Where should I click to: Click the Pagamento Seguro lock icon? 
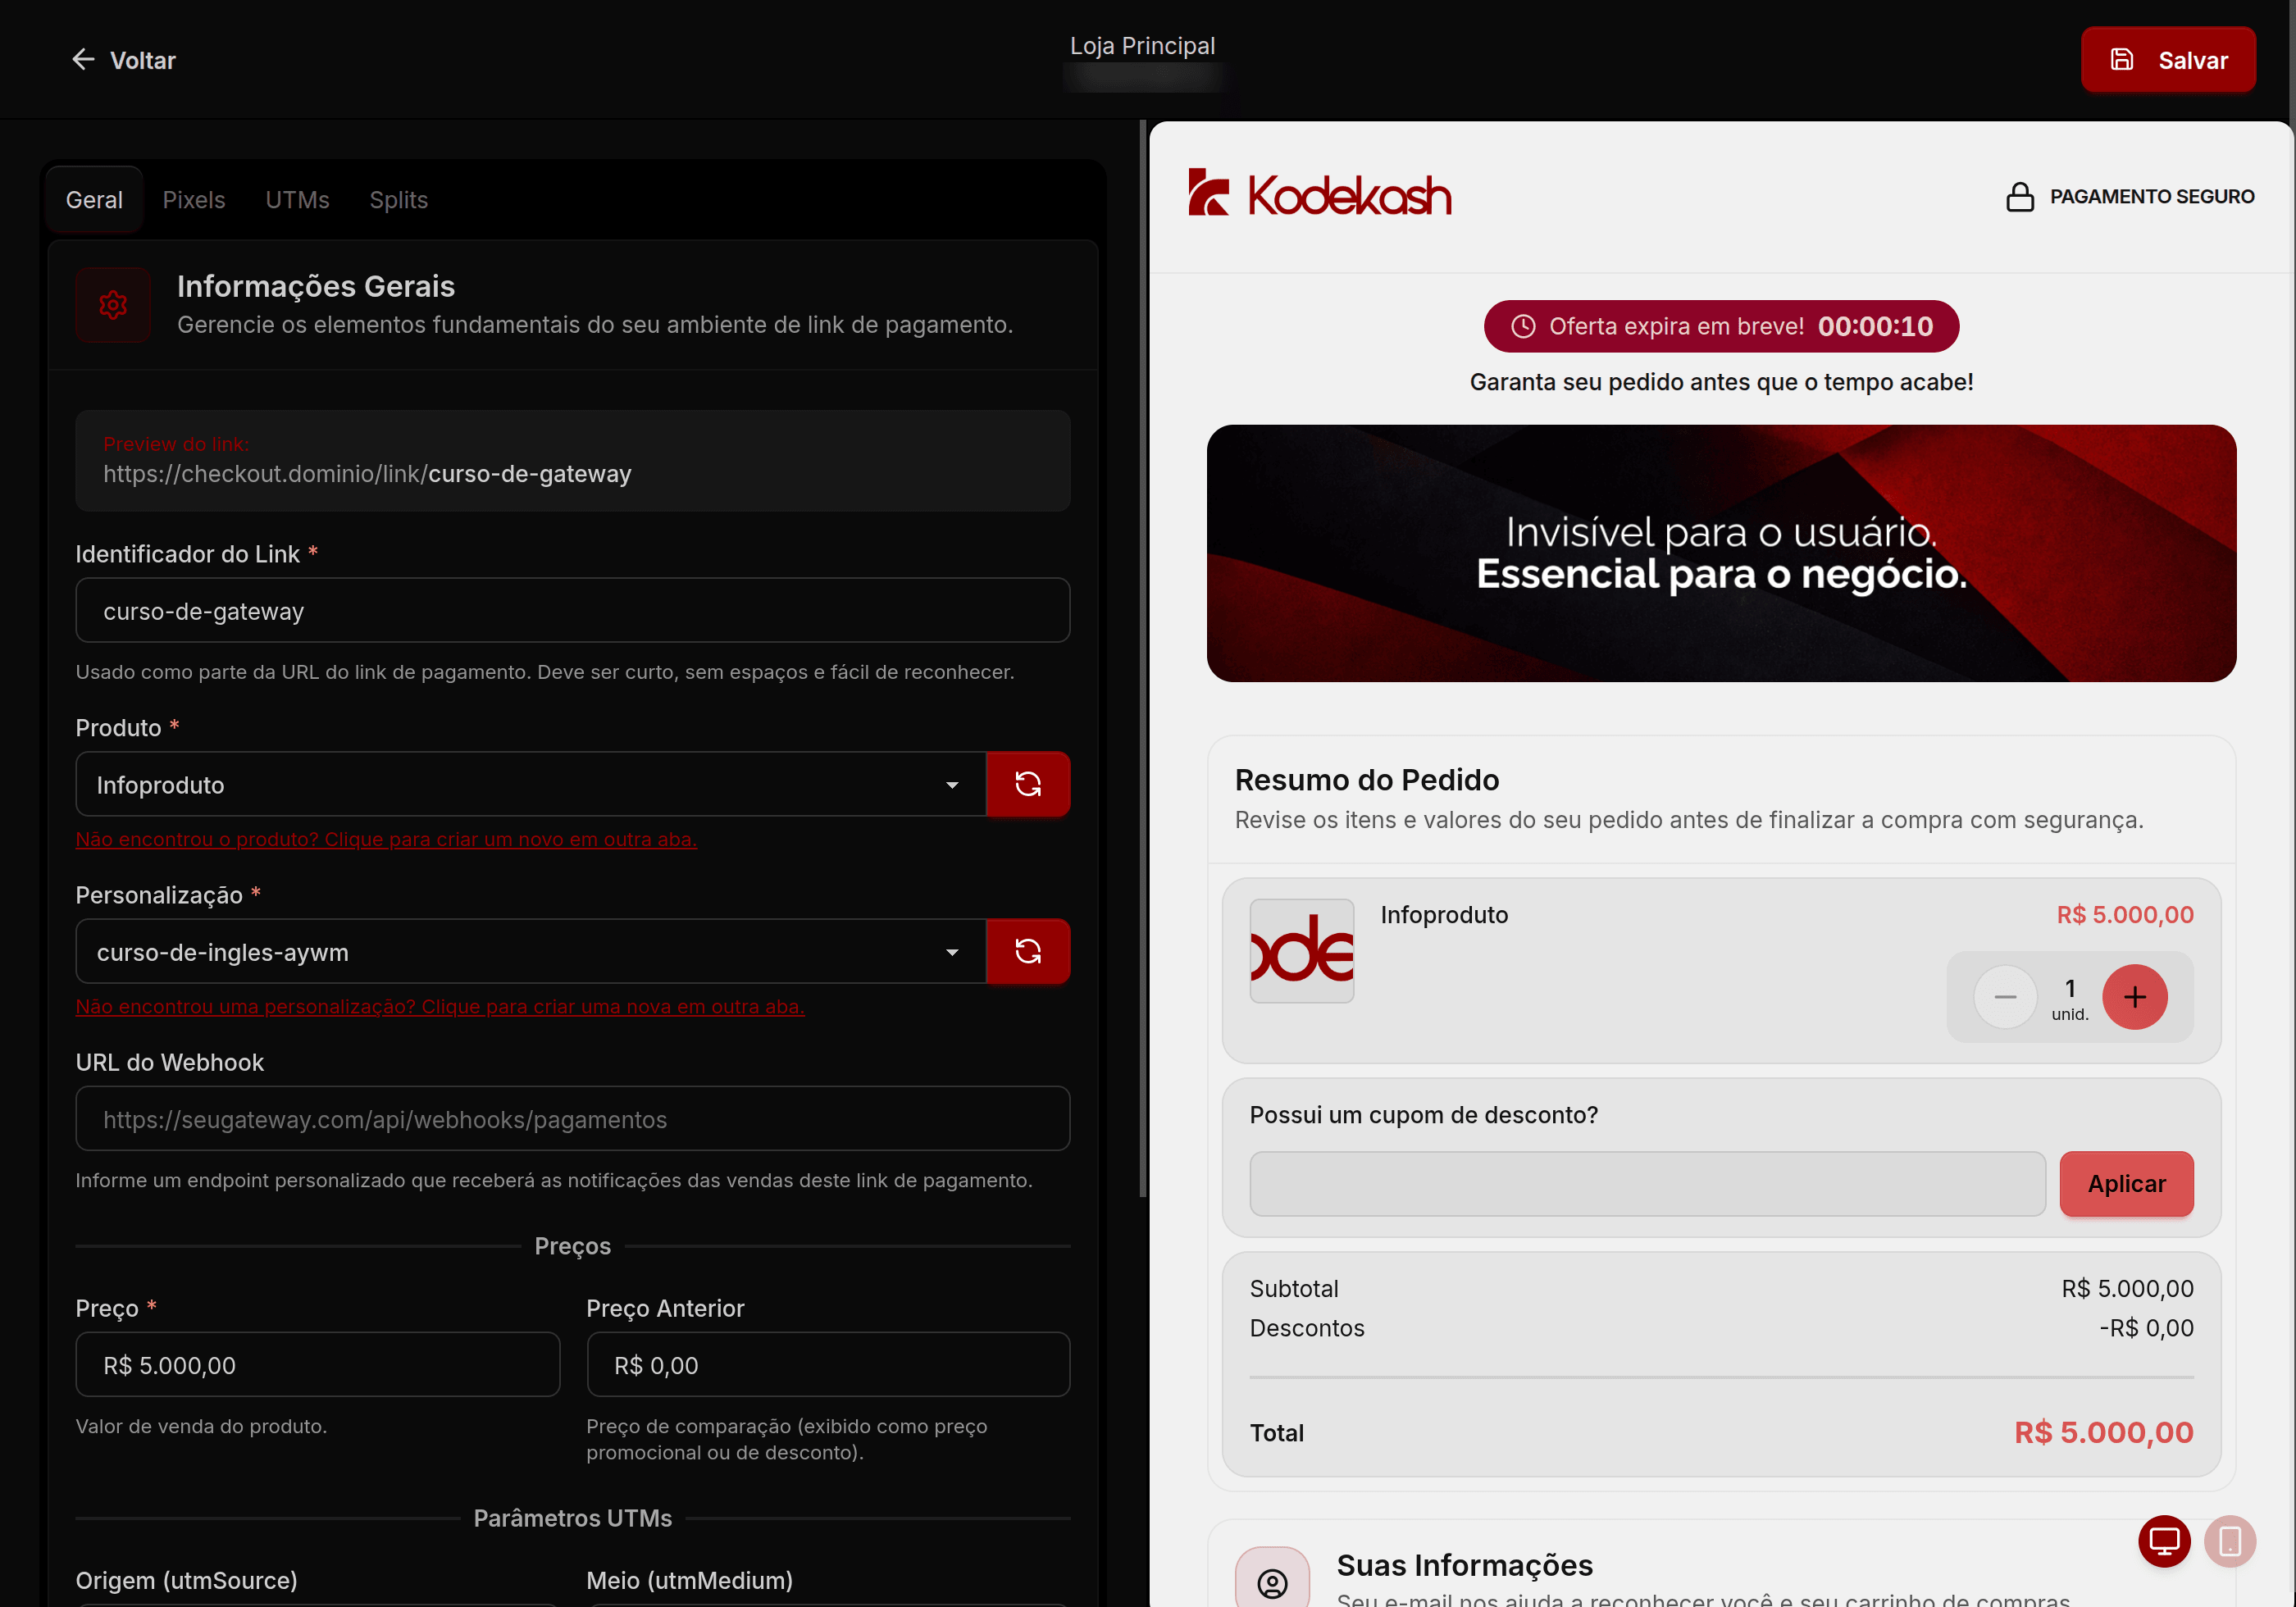(x=2020, y=196)
